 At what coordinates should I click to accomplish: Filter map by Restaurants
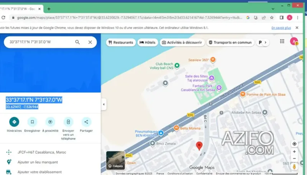(x=121, y=43)
